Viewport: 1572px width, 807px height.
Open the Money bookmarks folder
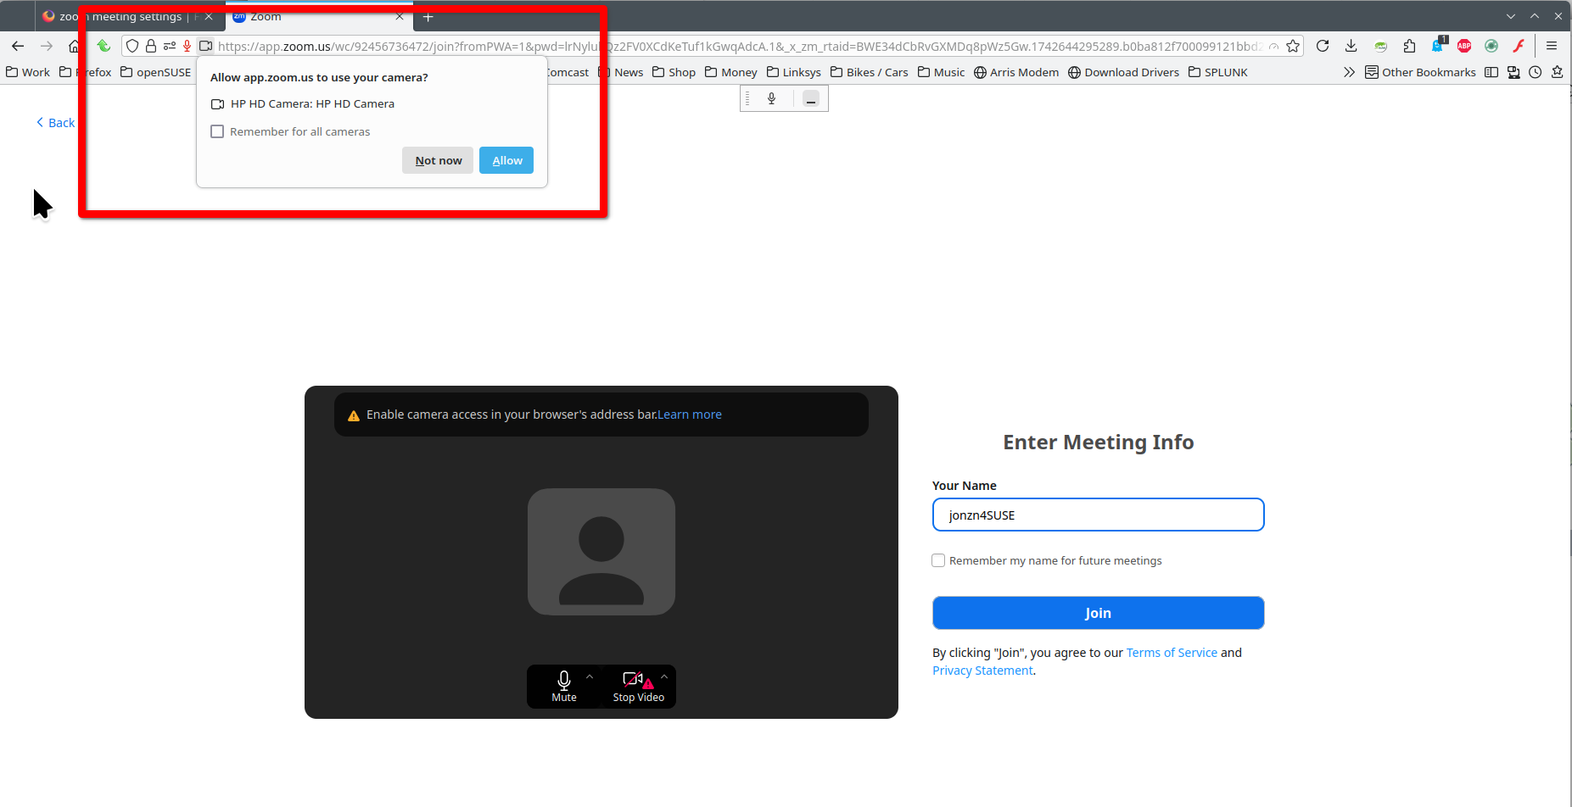(x=731, y=72)
